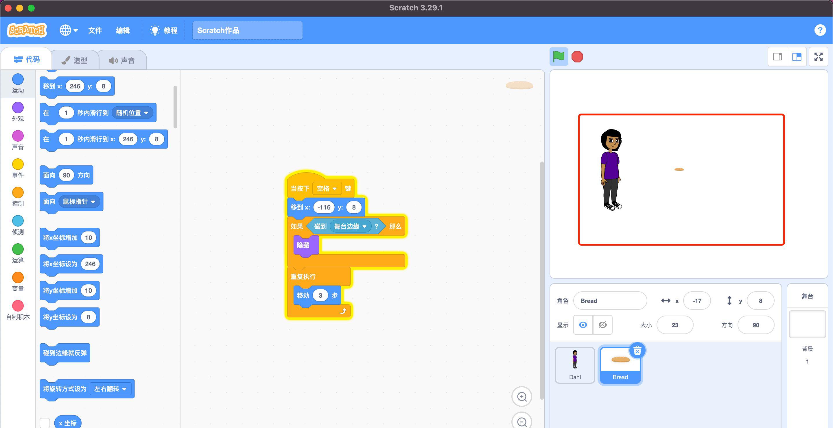Screen dimensions: 833x428
Task: Switch to large stage layout
Action: pos(797,57)
